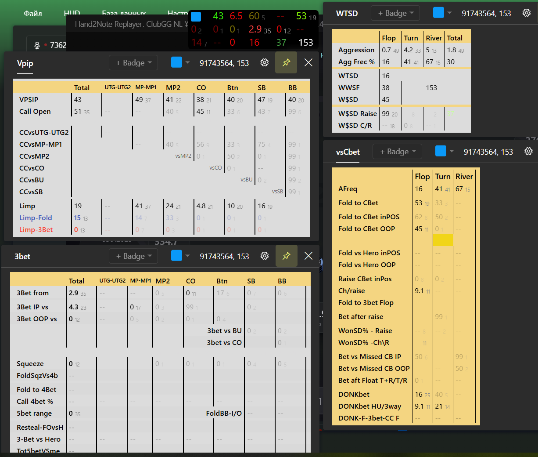
Task: Expand color arrow in vsCbet popup
Action: tap(452, 152)
